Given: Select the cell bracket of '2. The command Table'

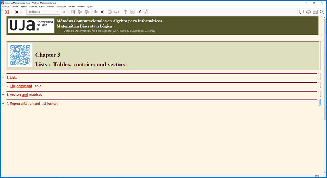Looking at the screenshot, I should tap(320, 85).
